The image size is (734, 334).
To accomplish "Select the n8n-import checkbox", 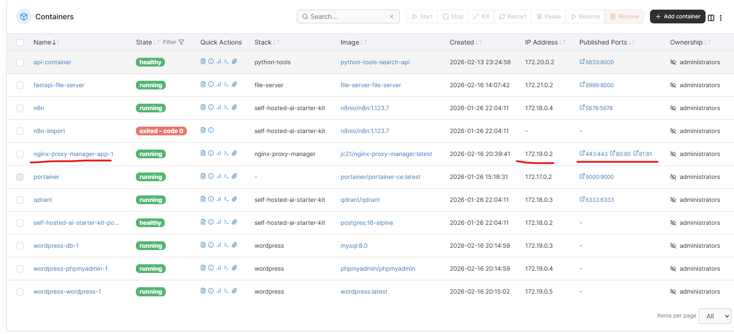I will 20,131.
